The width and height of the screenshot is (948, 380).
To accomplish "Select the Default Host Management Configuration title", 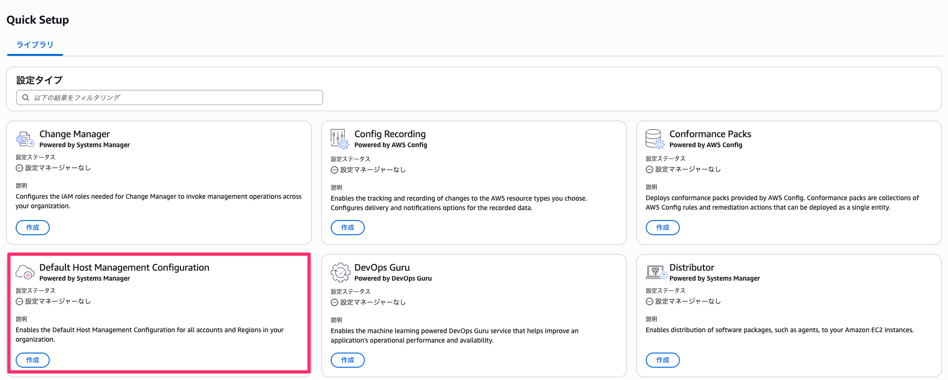I will 124,267.
